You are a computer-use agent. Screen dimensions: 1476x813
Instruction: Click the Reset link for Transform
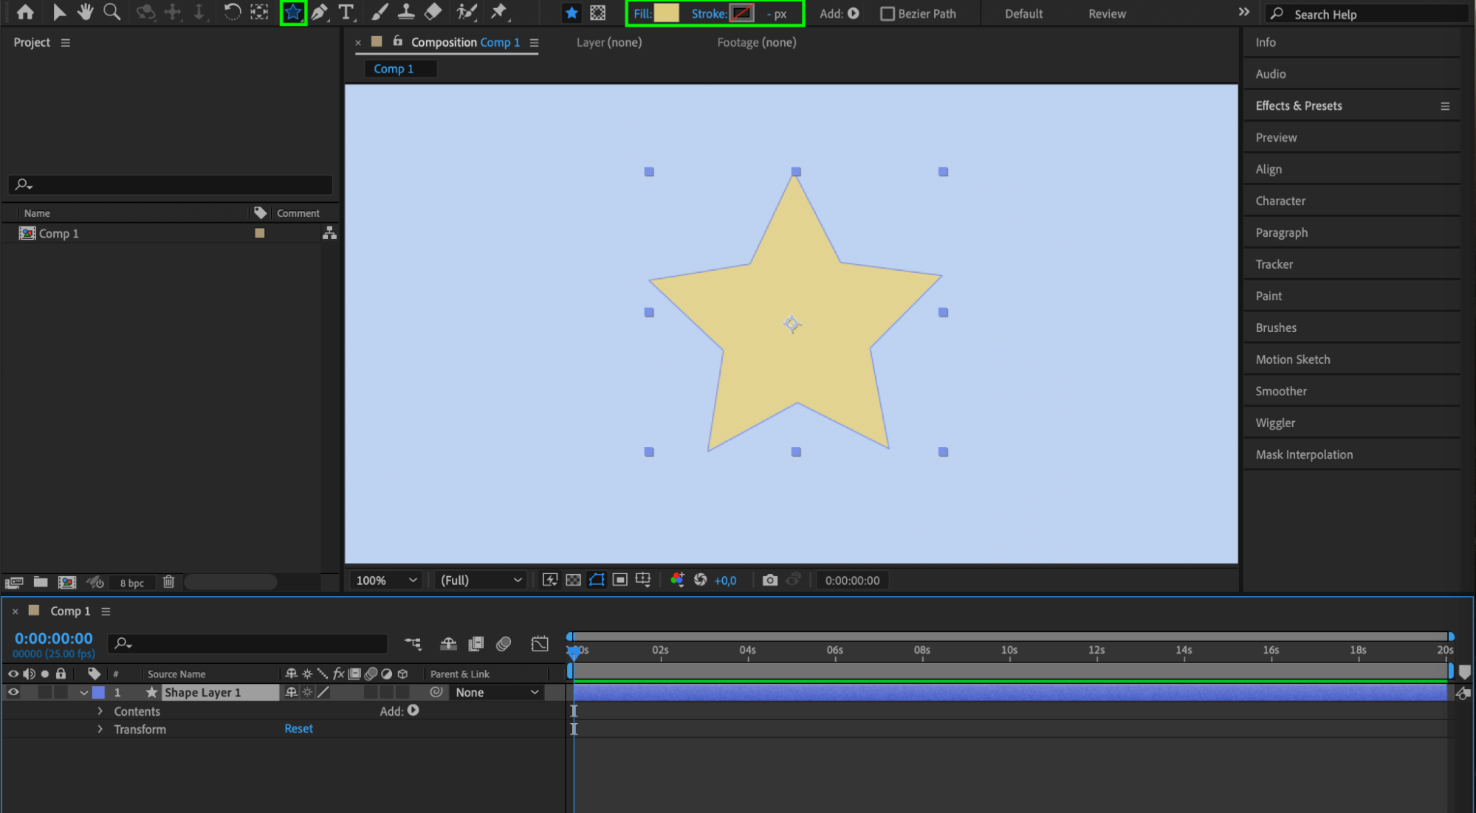(x=298, y=729)
